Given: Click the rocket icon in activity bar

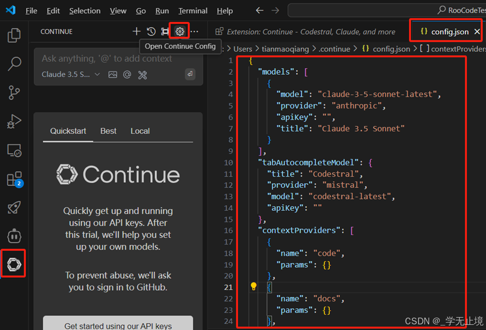Looking at the screenshot, I should click(x=14, y=207).
